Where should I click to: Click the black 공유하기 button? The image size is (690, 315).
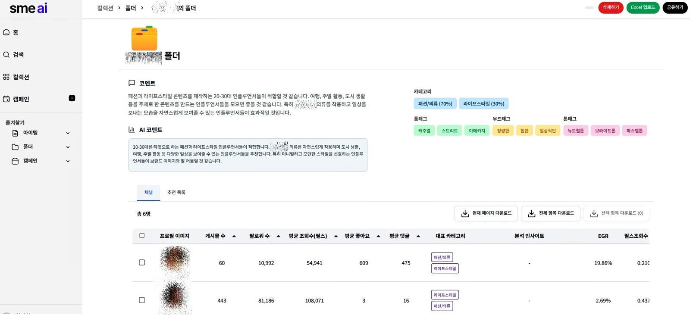pos(675,7)
